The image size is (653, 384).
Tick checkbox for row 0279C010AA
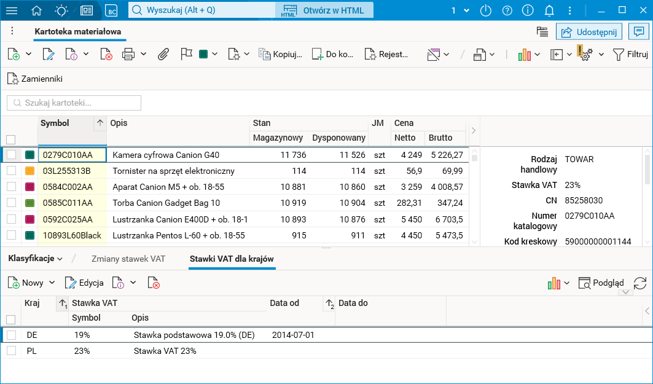point(11,155)
